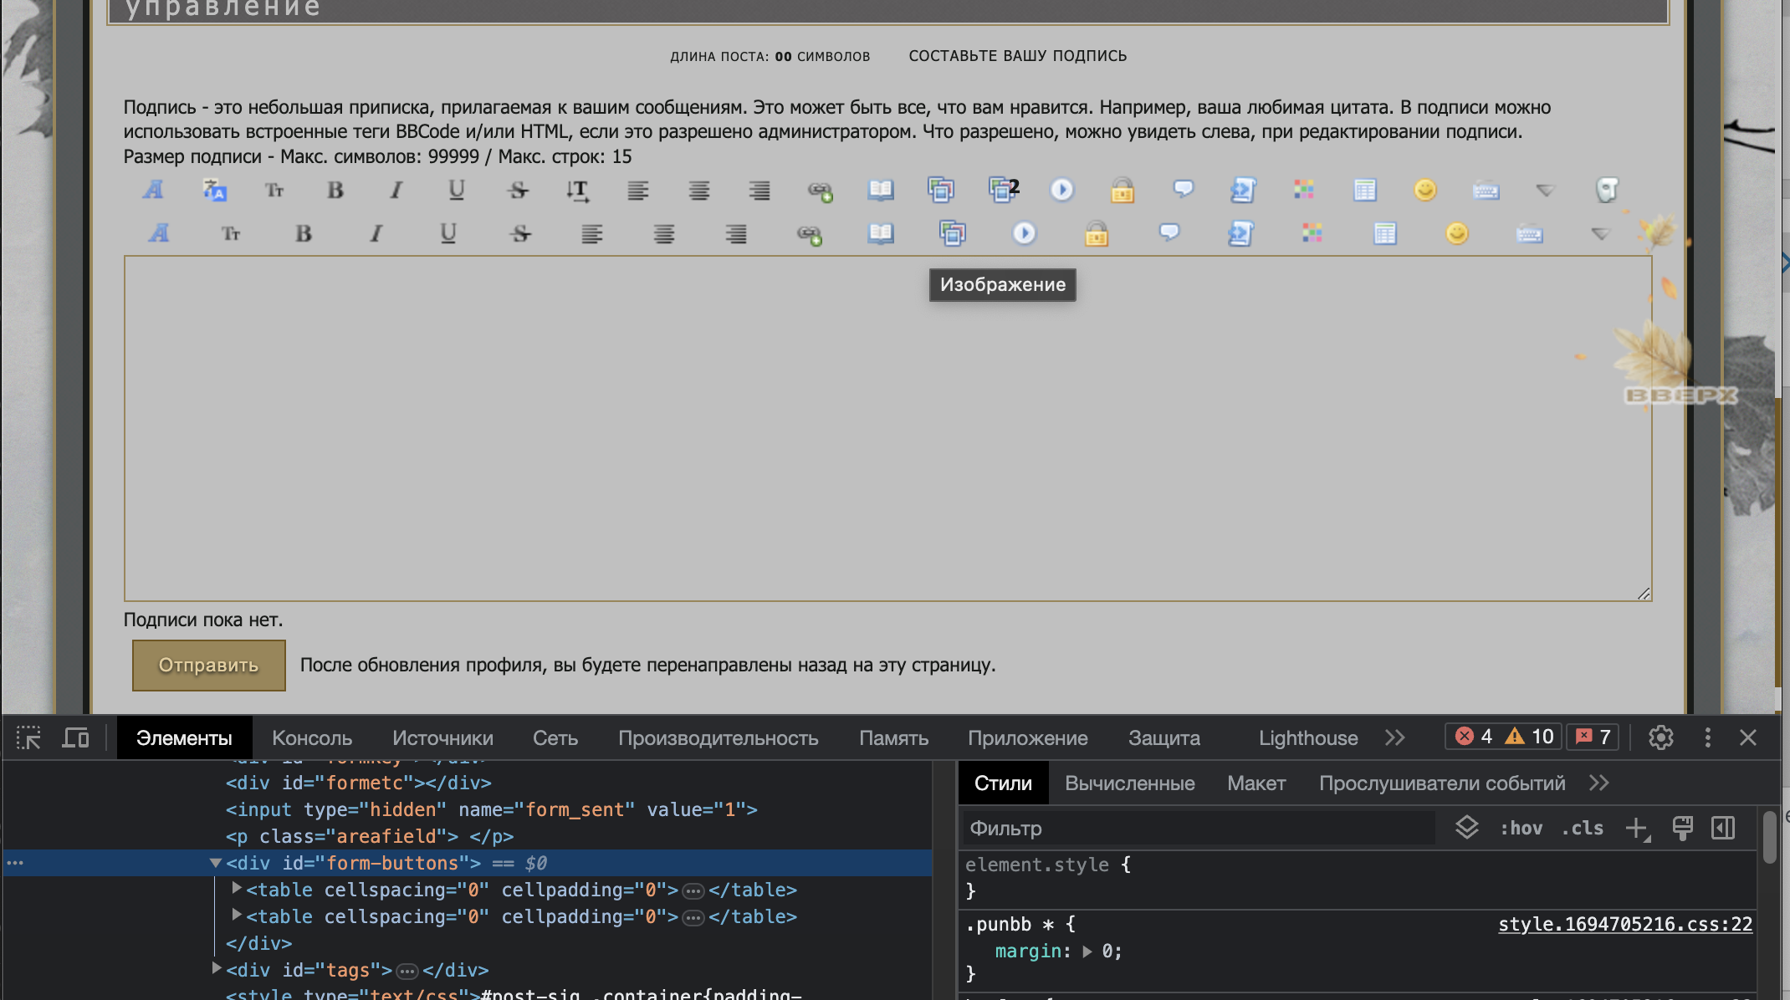Click the paper scroll icon ending the top row
Viewport: 1790px width, 1000px height.
(x=1606, y=190)
